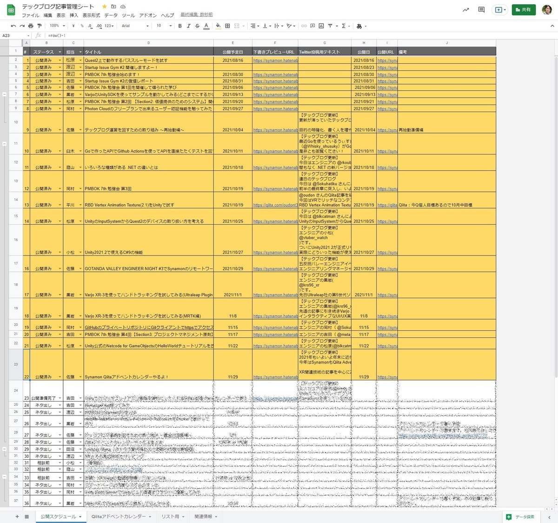Open the 最終編集: 数秒前 link
The image size is (558, 523).
coord(197,15)
